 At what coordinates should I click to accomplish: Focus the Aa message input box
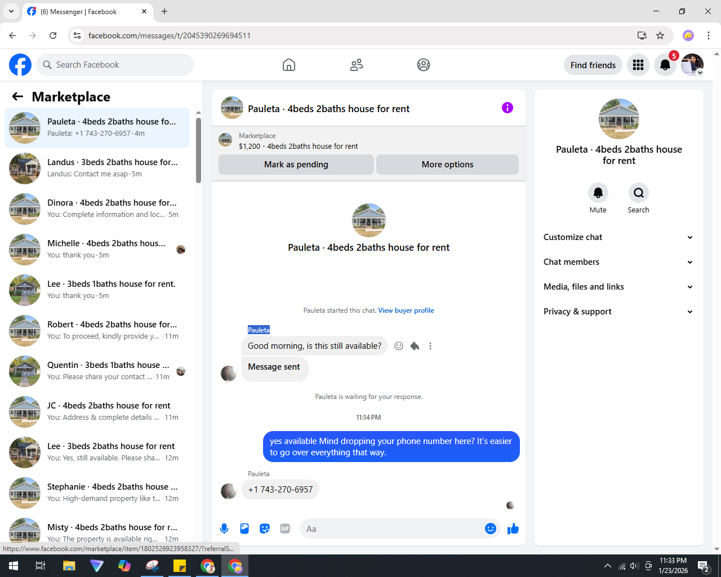pyautogui.click(x=391, y=529)
